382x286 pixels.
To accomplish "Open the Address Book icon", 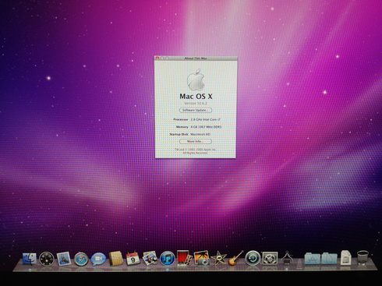I will (115, 259).
